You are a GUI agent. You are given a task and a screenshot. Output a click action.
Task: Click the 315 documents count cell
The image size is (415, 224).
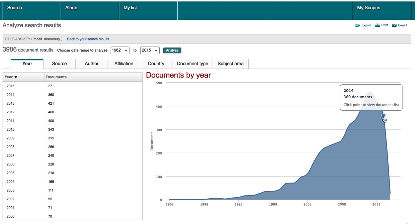point(51,138)
